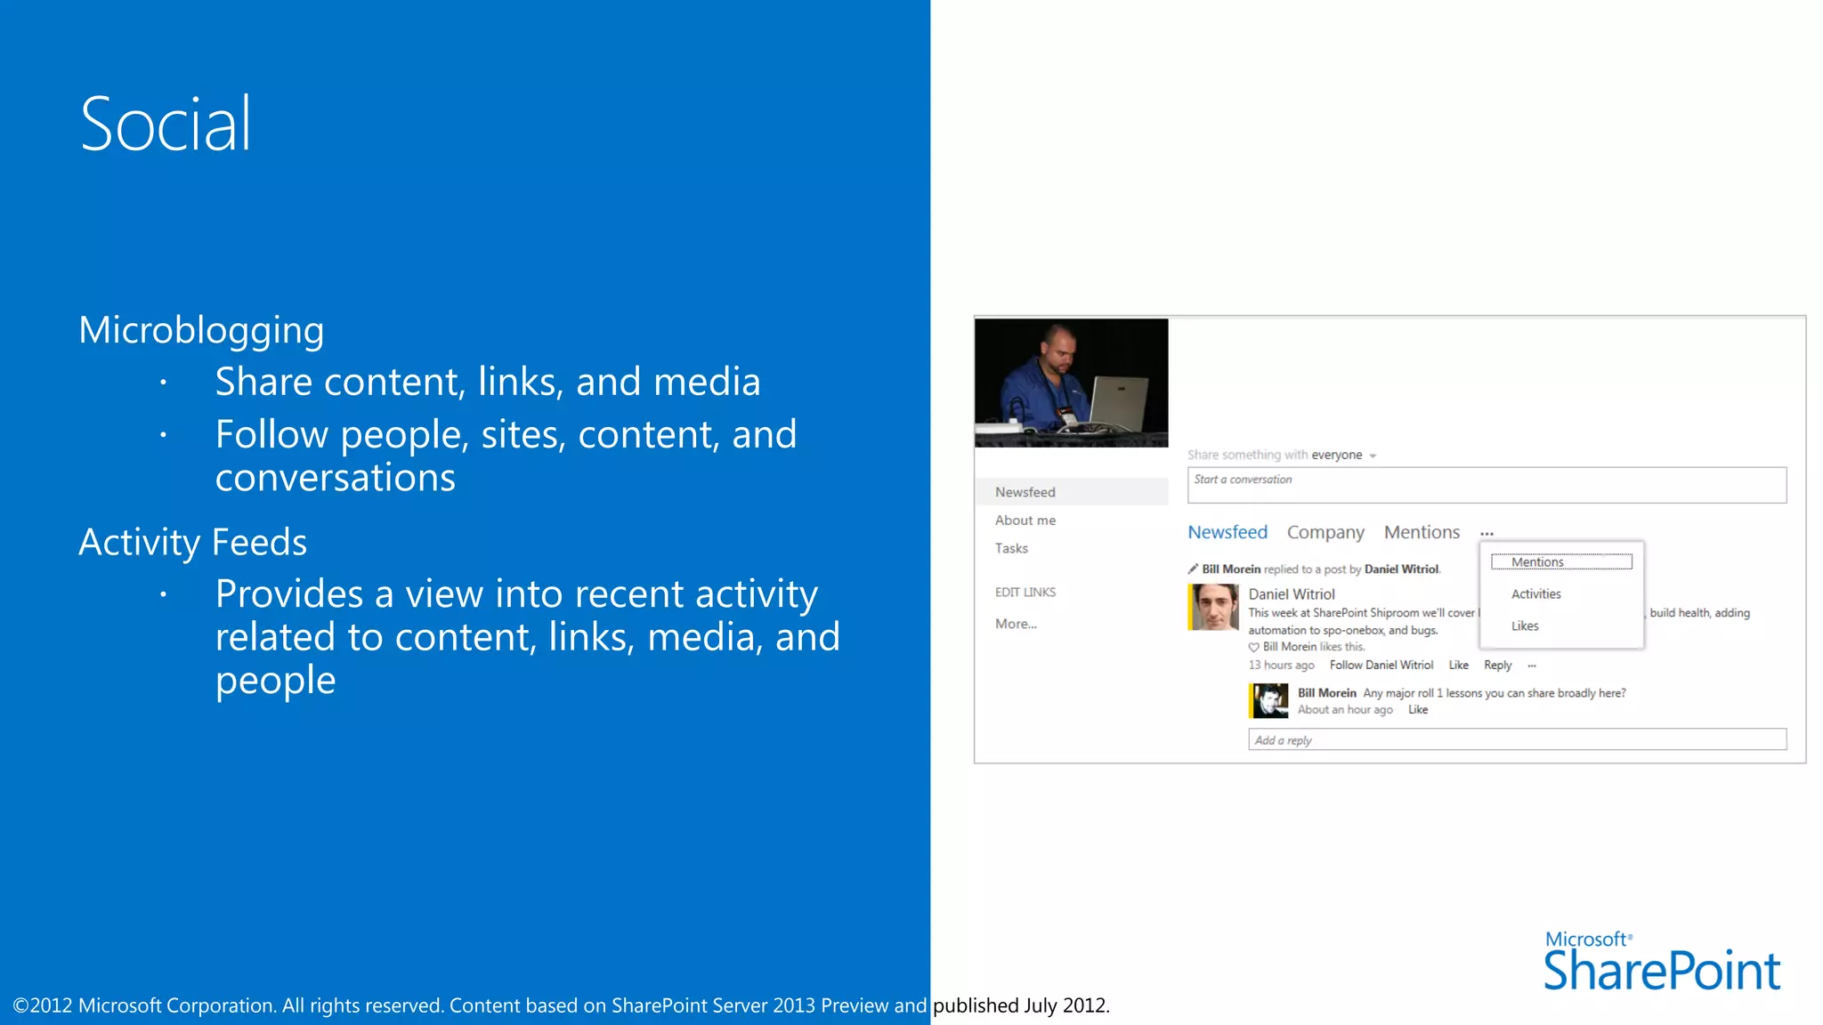Click the heart icon by 'Bill Morein likes this'
This screenshot has height=1025, width=1823.
[1253, 647]
